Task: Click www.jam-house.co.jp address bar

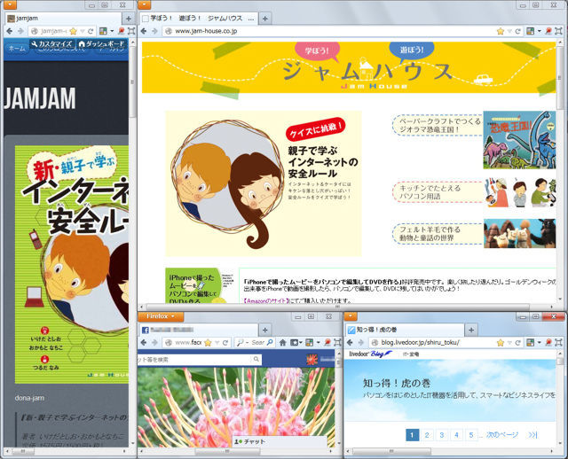Action: (x=329, y=31)
